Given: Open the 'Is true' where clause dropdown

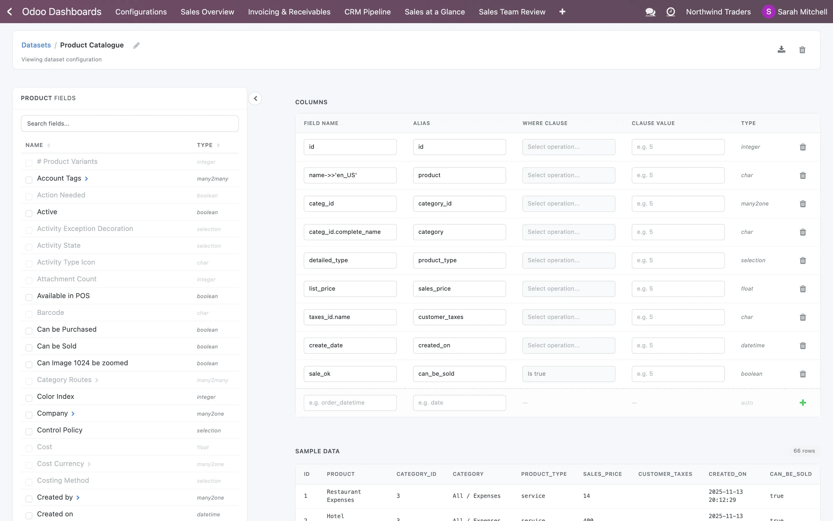Looking at the screenshot, I should tap(569, 374).
